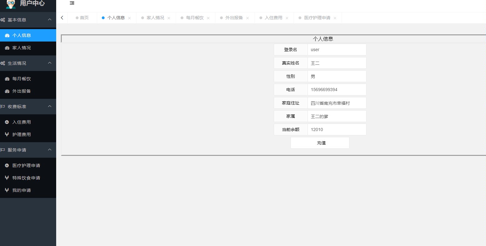Close the 个人信息 tab
This screenshot has height=246, width=486.
129,18
